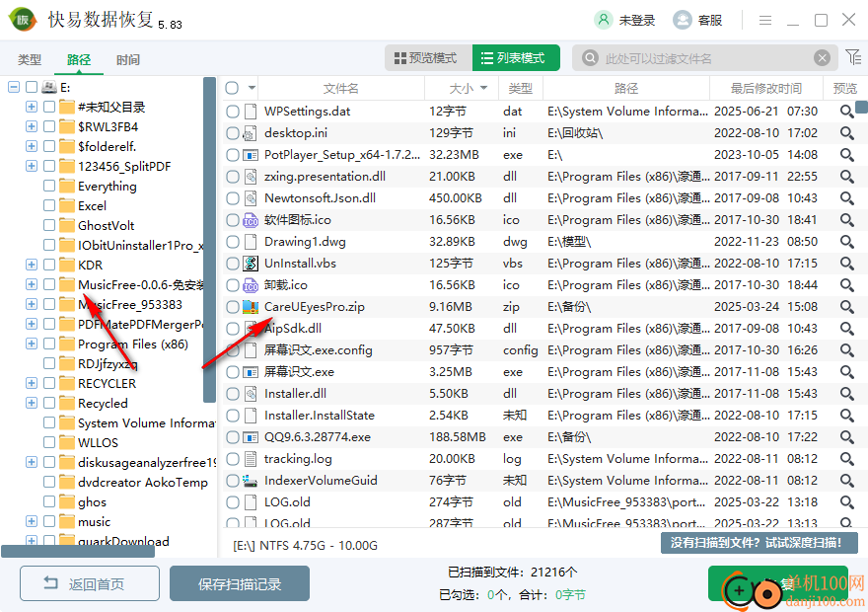Preview QQ9.6.3.28774.exe with the magnifier
This screenshot has height=612, width=868.
(x=846, y=437)
